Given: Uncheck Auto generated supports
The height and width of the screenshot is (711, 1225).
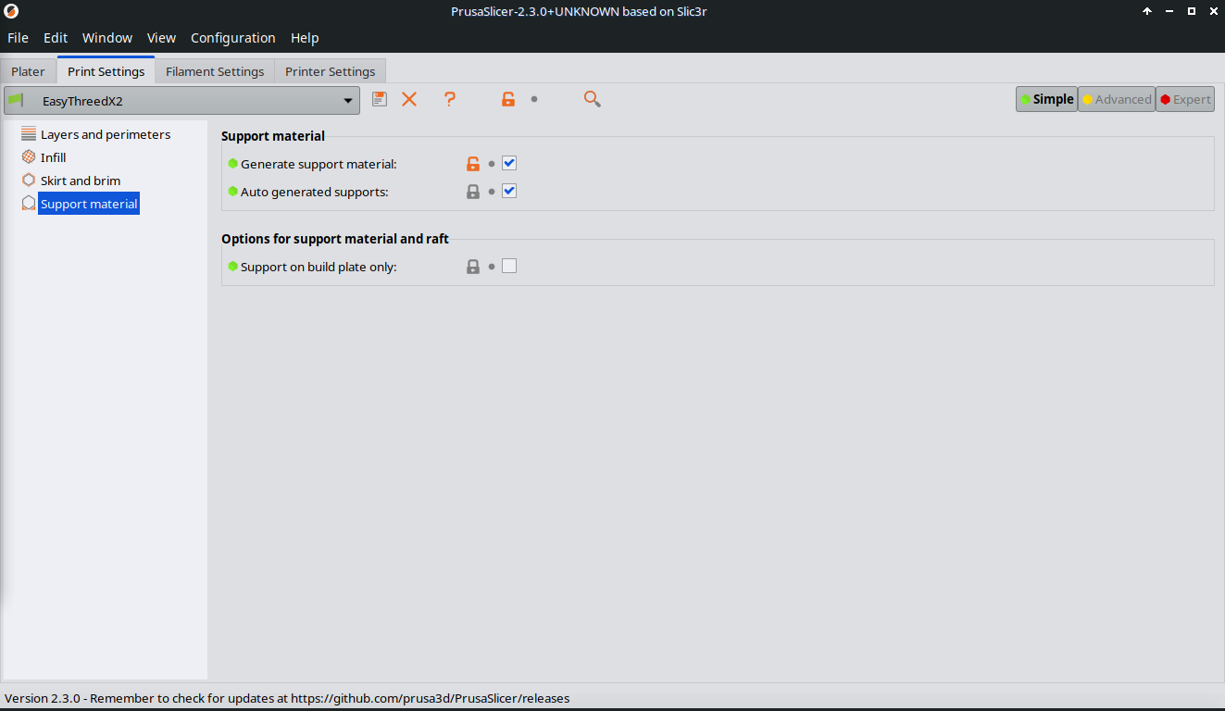Looking at the screenshot, I should coord(509,192).
